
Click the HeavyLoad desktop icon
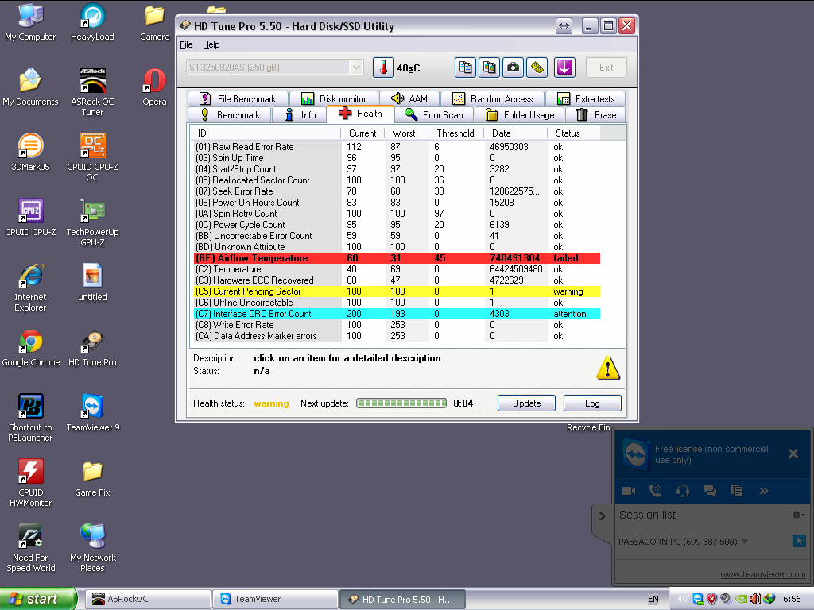tap(92, 22)
